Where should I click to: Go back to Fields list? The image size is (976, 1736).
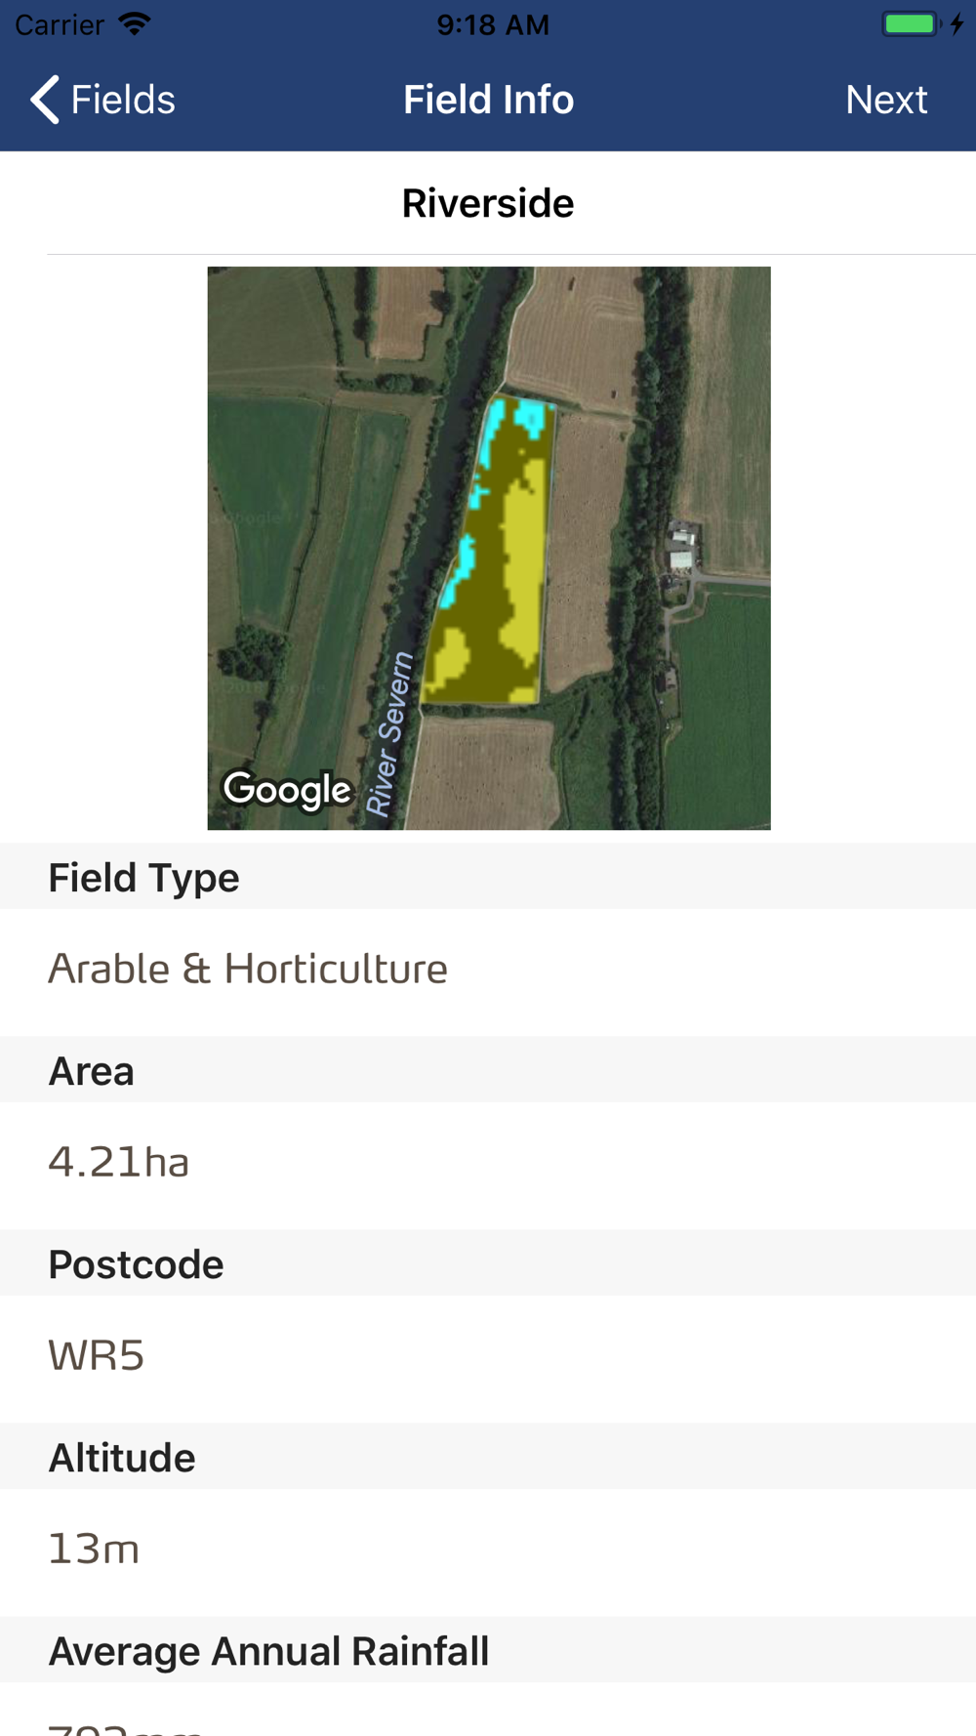coord(102,100)
